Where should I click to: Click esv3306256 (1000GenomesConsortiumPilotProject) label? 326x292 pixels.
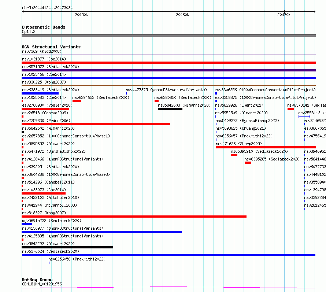(265, 90)
